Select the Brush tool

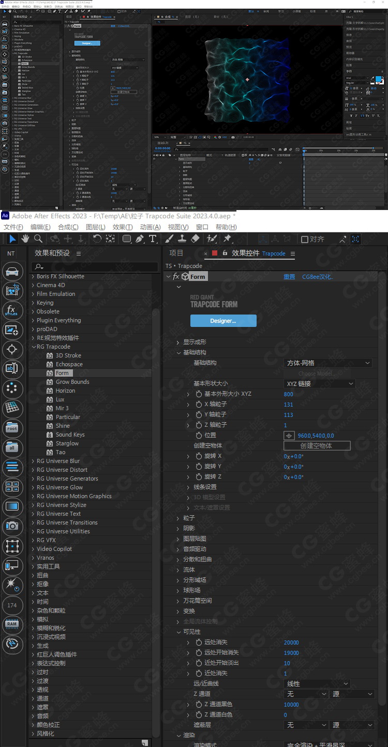169,238
